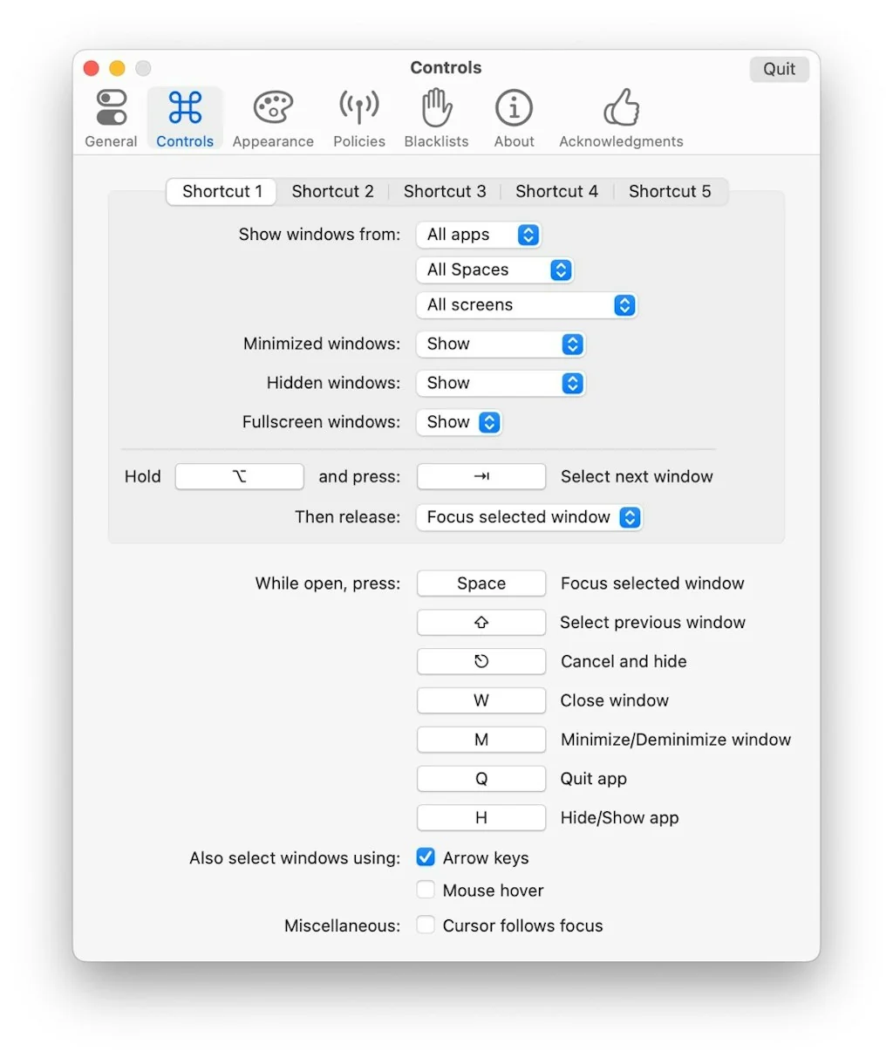Enable Cursor follows focus
Screen dimensions: 893x1058
tap(425, 925)
